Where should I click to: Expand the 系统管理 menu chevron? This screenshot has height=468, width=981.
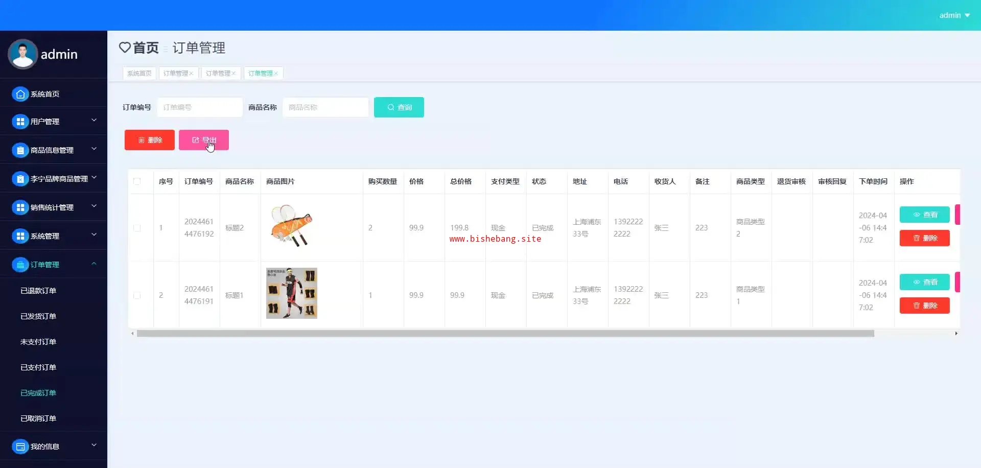pyautogui.click(x=94, y=235)
